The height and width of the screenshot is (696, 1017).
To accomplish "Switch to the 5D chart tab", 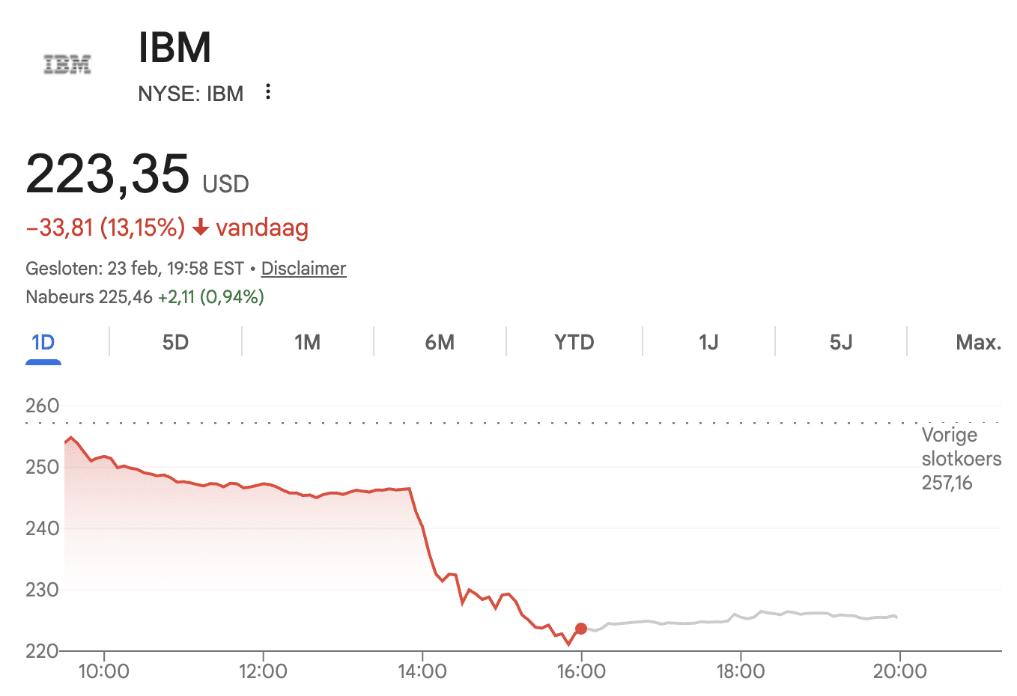I will 175,343.
